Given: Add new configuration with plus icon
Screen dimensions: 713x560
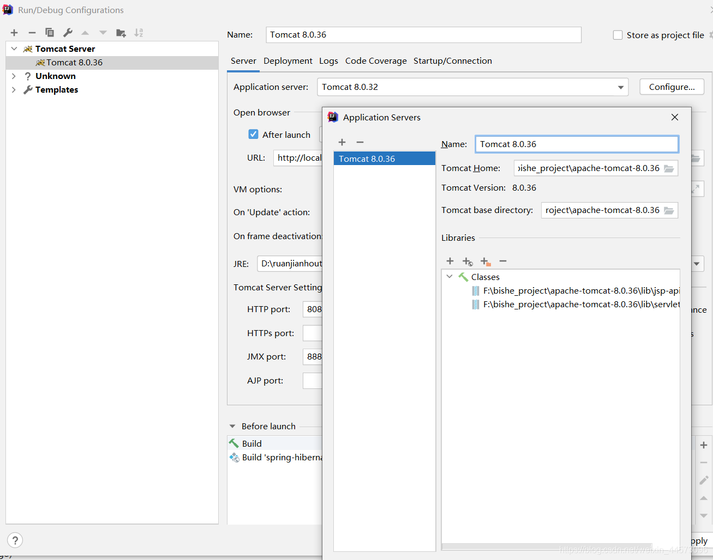Looking at the screenshot, I should (14, 33).
